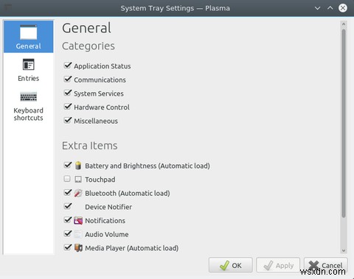Click the Touchpad icon
Screen dimensions: 354x279
coord(78,180)
